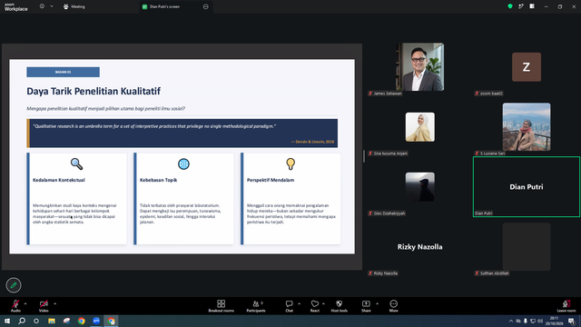Open the More options menu

point(393,306)
